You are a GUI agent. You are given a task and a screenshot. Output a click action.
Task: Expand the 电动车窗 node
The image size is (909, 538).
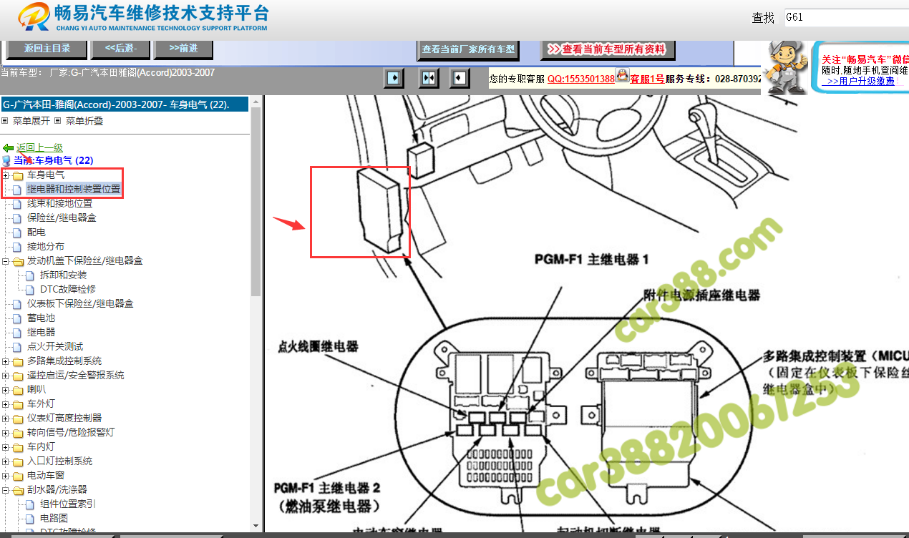[x=6, y=476]
